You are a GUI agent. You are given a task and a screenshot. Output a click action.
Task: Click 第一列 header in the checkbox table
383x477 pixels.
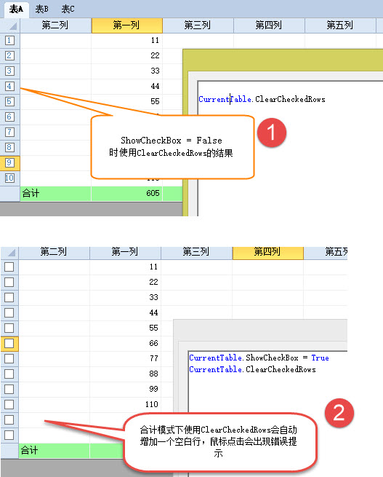coord(125,252)
